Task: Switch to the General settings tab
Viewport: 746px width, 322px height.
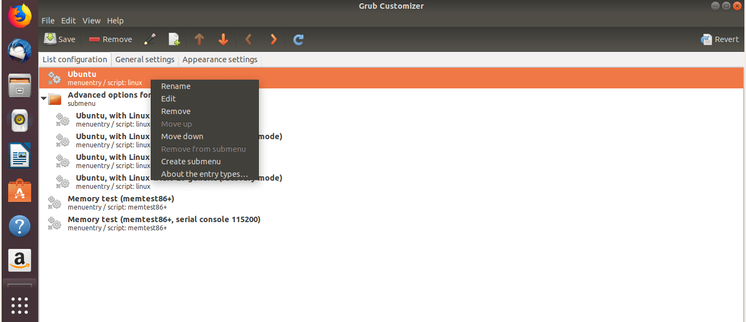Action: pyautogui.click(x=145, y=59)
